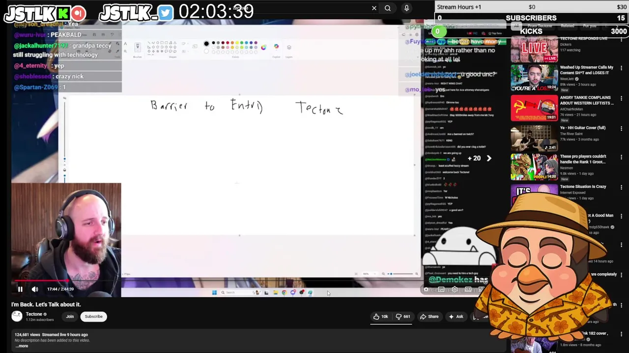
Task: Open the Share option under the video
Action: pos(429,317)
